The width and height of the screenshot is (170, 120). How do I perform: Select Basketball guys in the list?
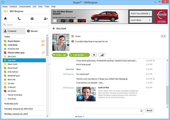24,76
